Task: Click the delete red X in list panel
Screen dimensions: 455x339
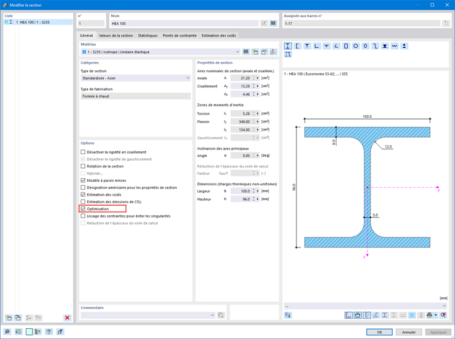Action: [67, 317]
